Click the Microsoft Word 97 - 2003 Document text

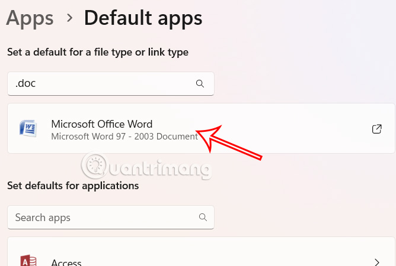tap(124, 137)
